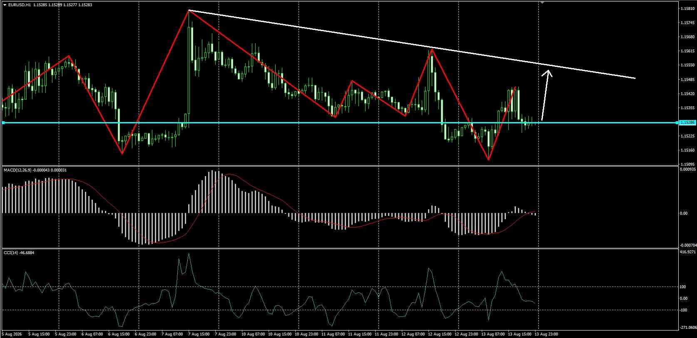This screenshot has width=697, height=338.
Task: Click the 1.15680 price axis label
Action: (x=687, y=37)
